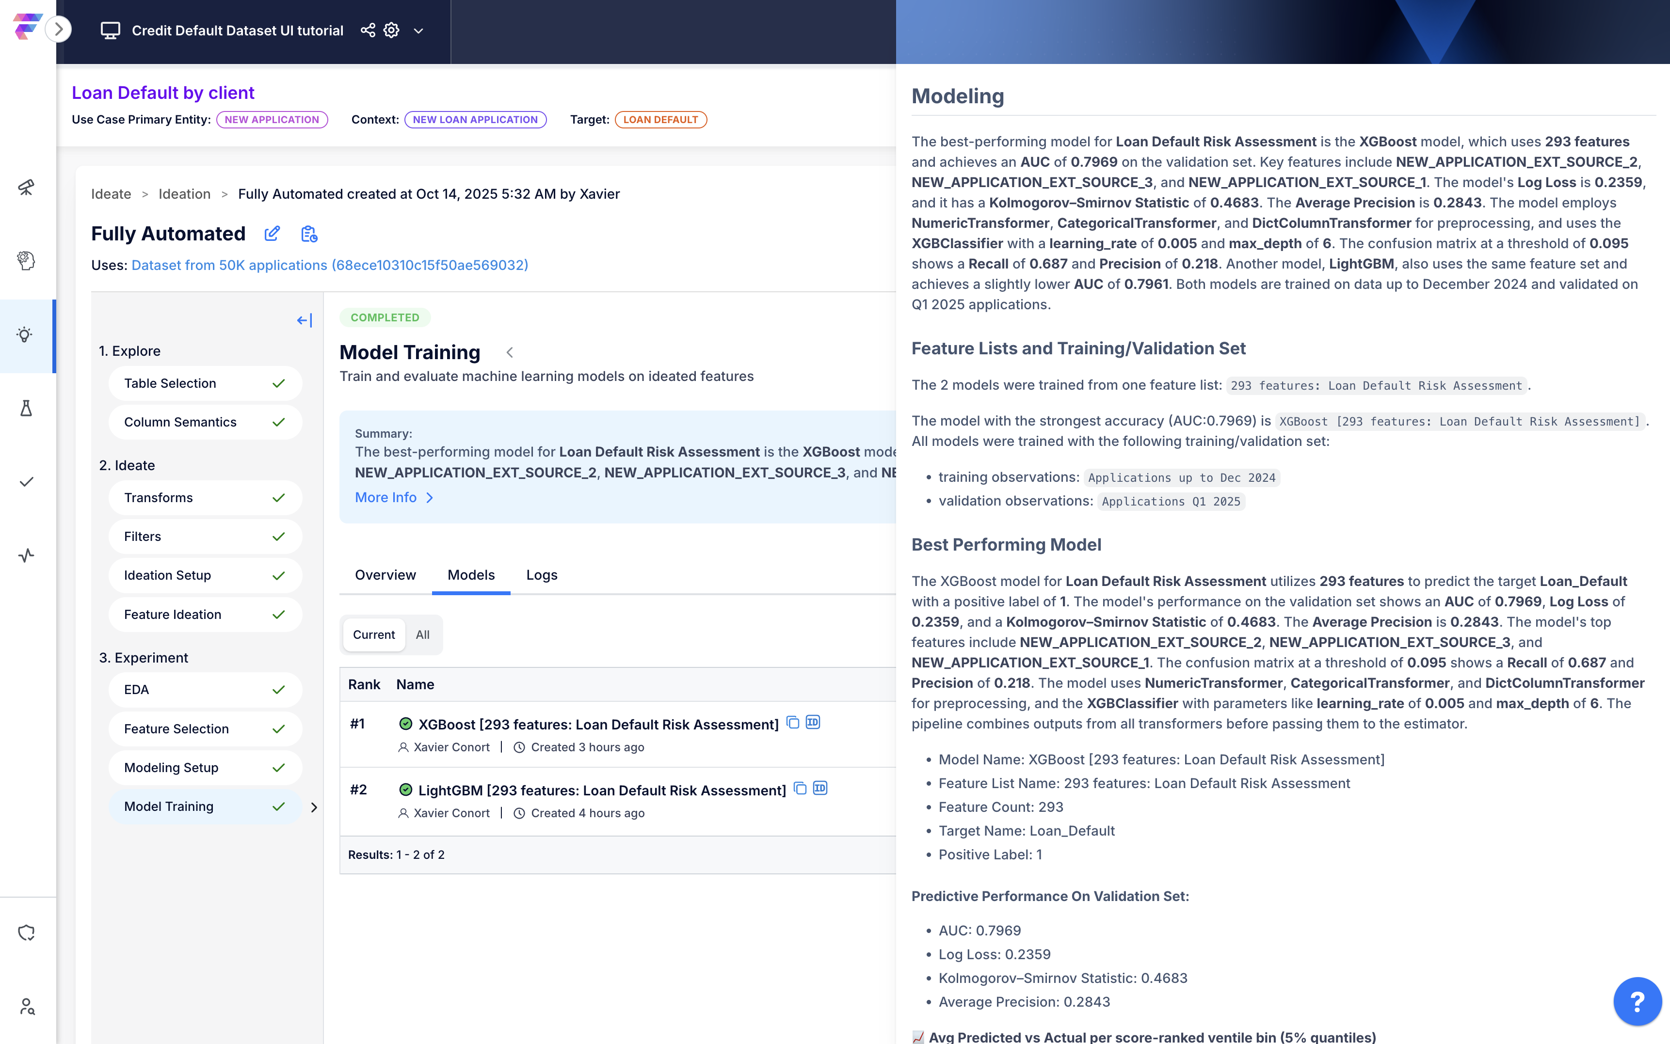
Task: Open the Logs tab
Action: coord(542,574)
